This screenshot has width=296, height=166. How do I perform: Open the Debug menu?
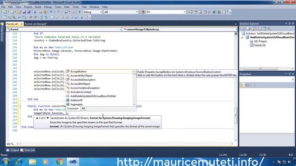(x=48, y=7)
